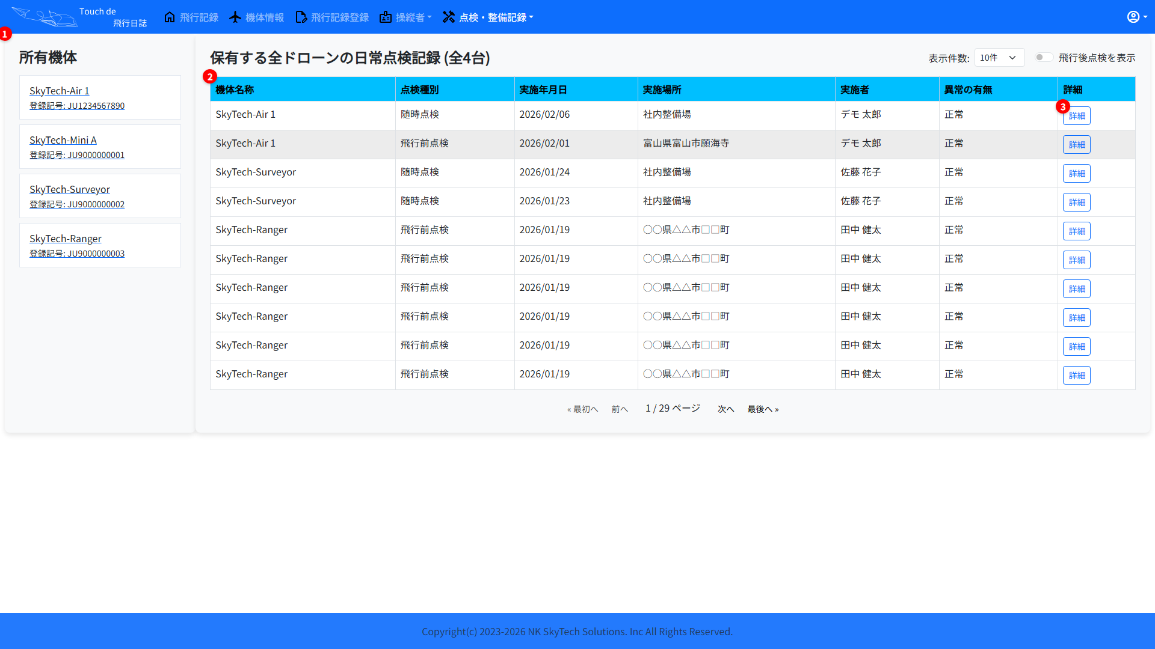
Task: Click the 詳細 button on the highlighted row
Action: coord(1077,144)
